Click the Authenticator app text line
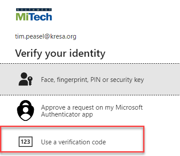The image size is (180, 156). pyautogui.click(x=67, y=114)
